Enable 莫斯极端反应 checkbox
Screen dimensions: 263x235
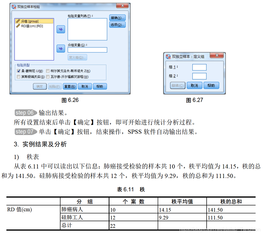pos(19,77)
